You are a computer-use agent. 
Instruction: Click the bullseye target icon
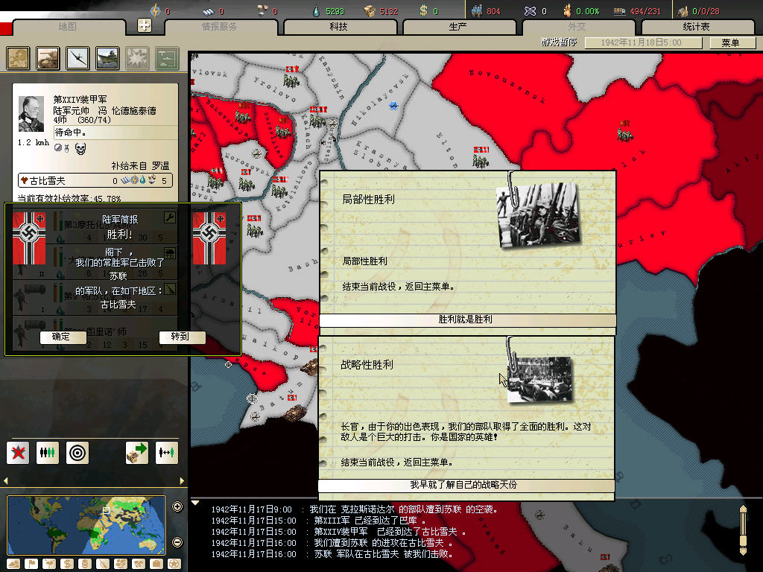tap(77, 453)
